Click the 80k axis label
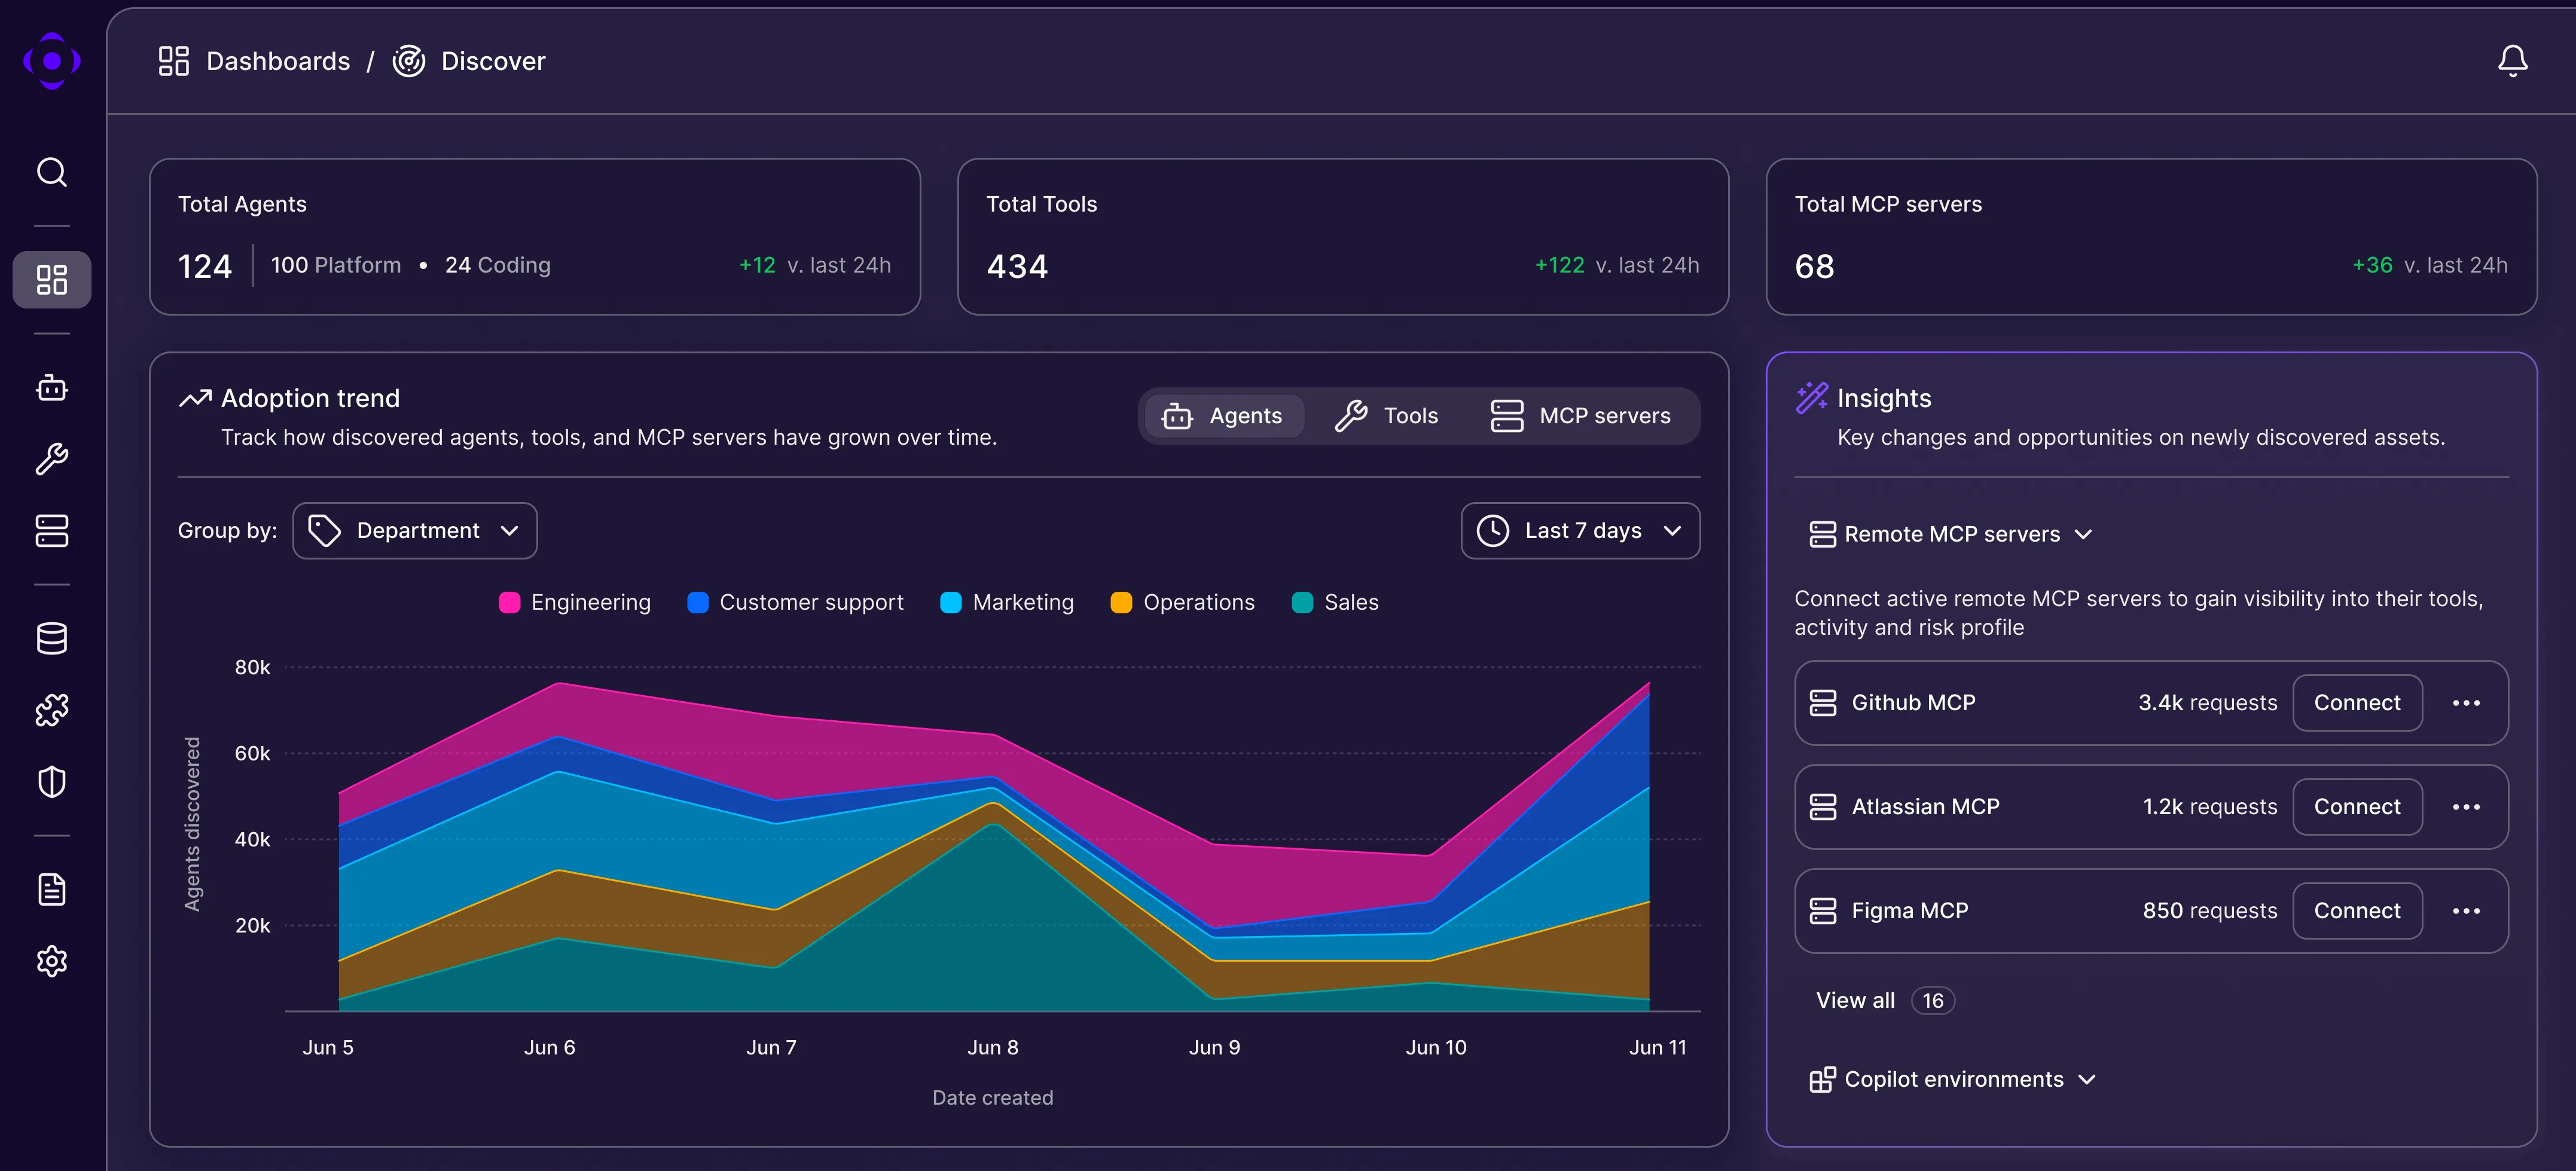Screen dimensions: 2576x1171 252,668
